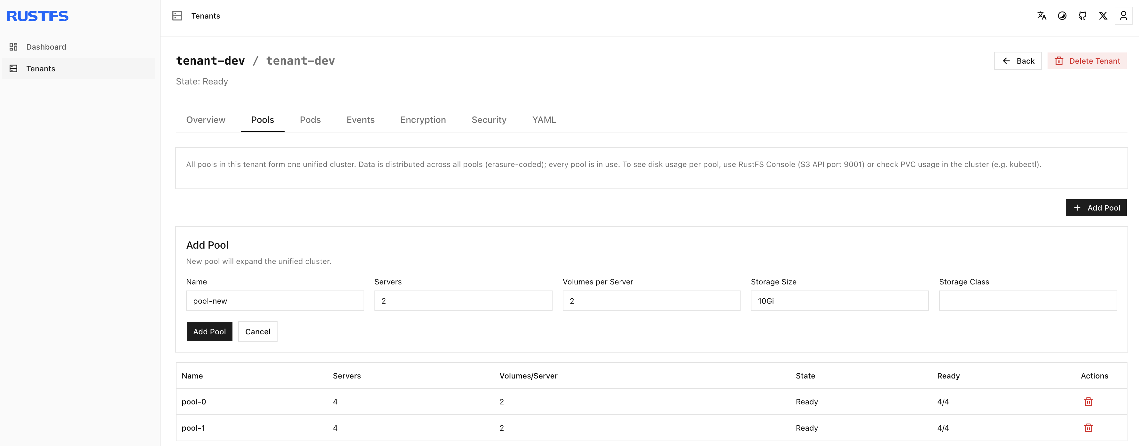Delete pool-1 with its trash icon
Screen dimensions: 1139x446
coord(1088,428)
